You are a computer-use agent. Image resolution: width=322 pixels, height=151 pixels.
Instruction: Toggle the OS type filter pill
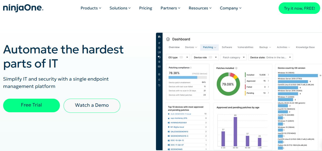click(x=181, y=57)
